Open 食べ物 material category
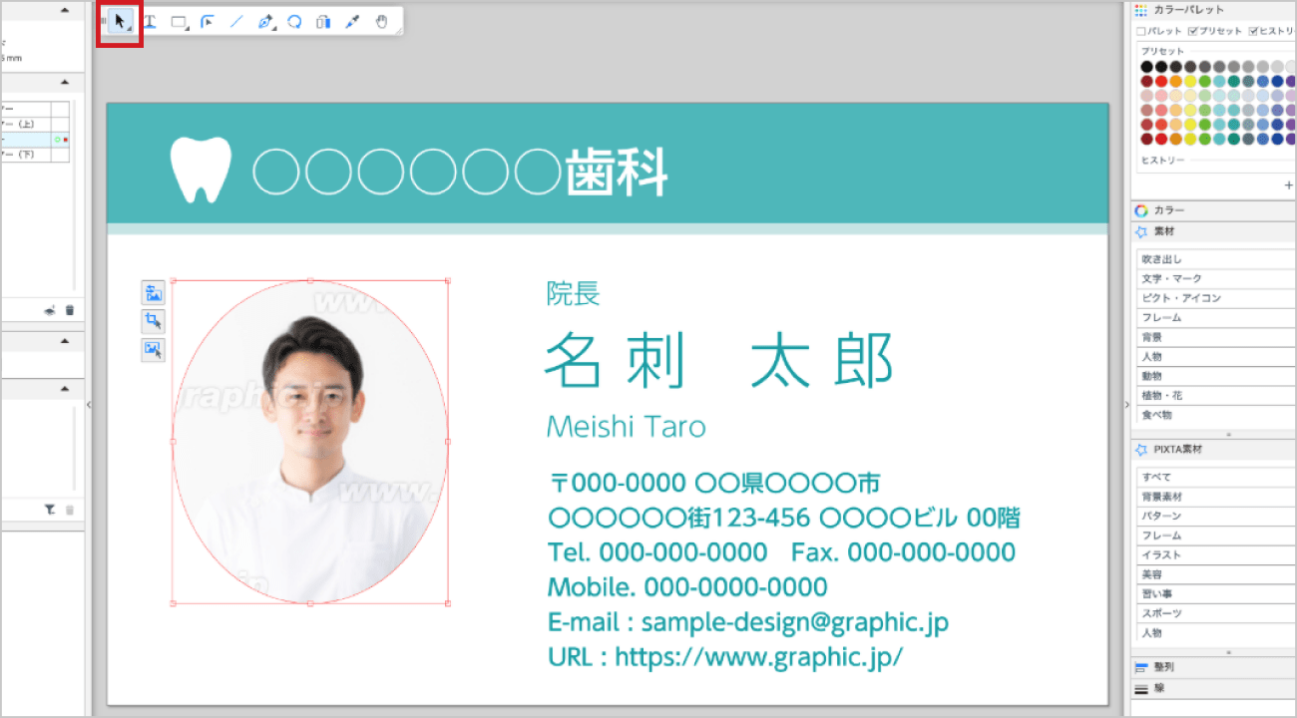 point(1216,415)
